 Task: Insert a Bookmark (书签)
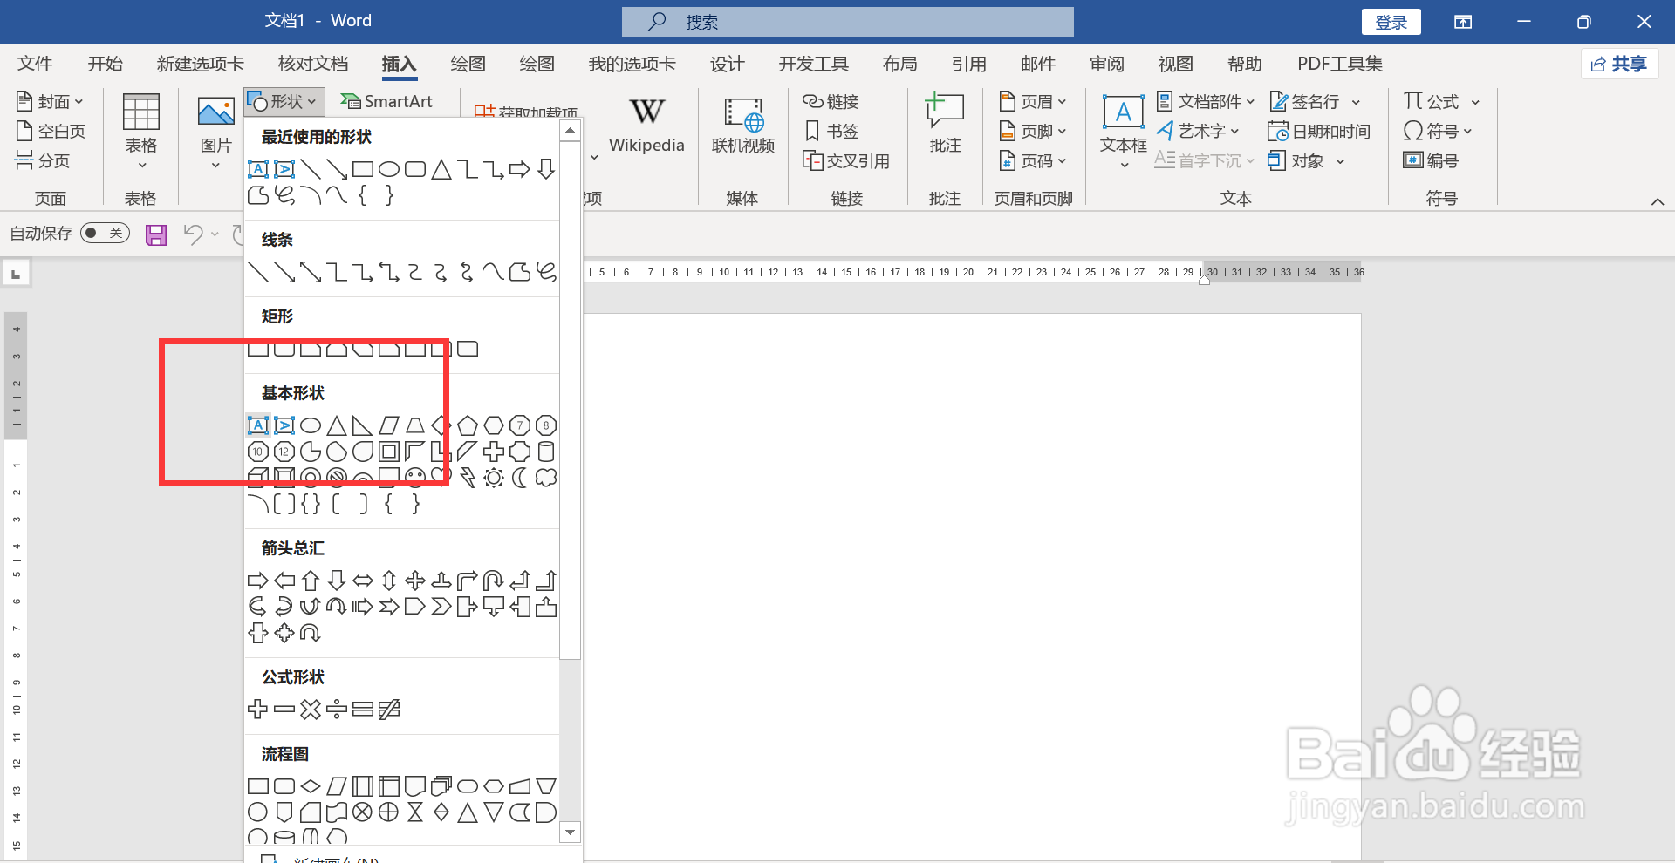[832, 132]
